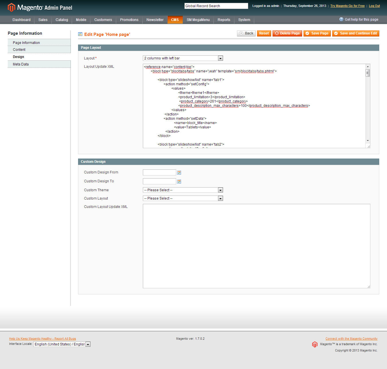Open Report All Bugs link

point(42,339)
